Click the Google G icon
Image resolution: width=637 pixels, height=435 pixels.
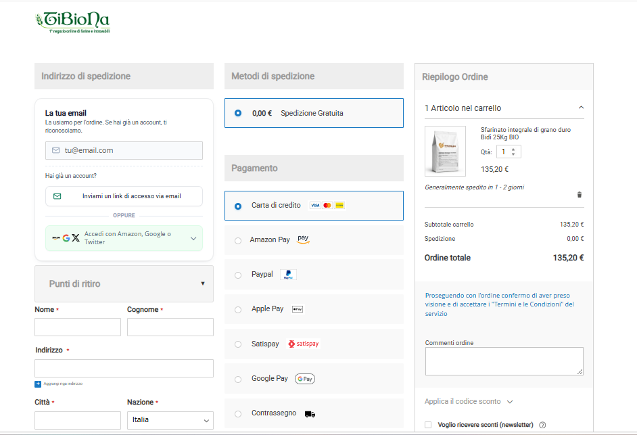66,238
